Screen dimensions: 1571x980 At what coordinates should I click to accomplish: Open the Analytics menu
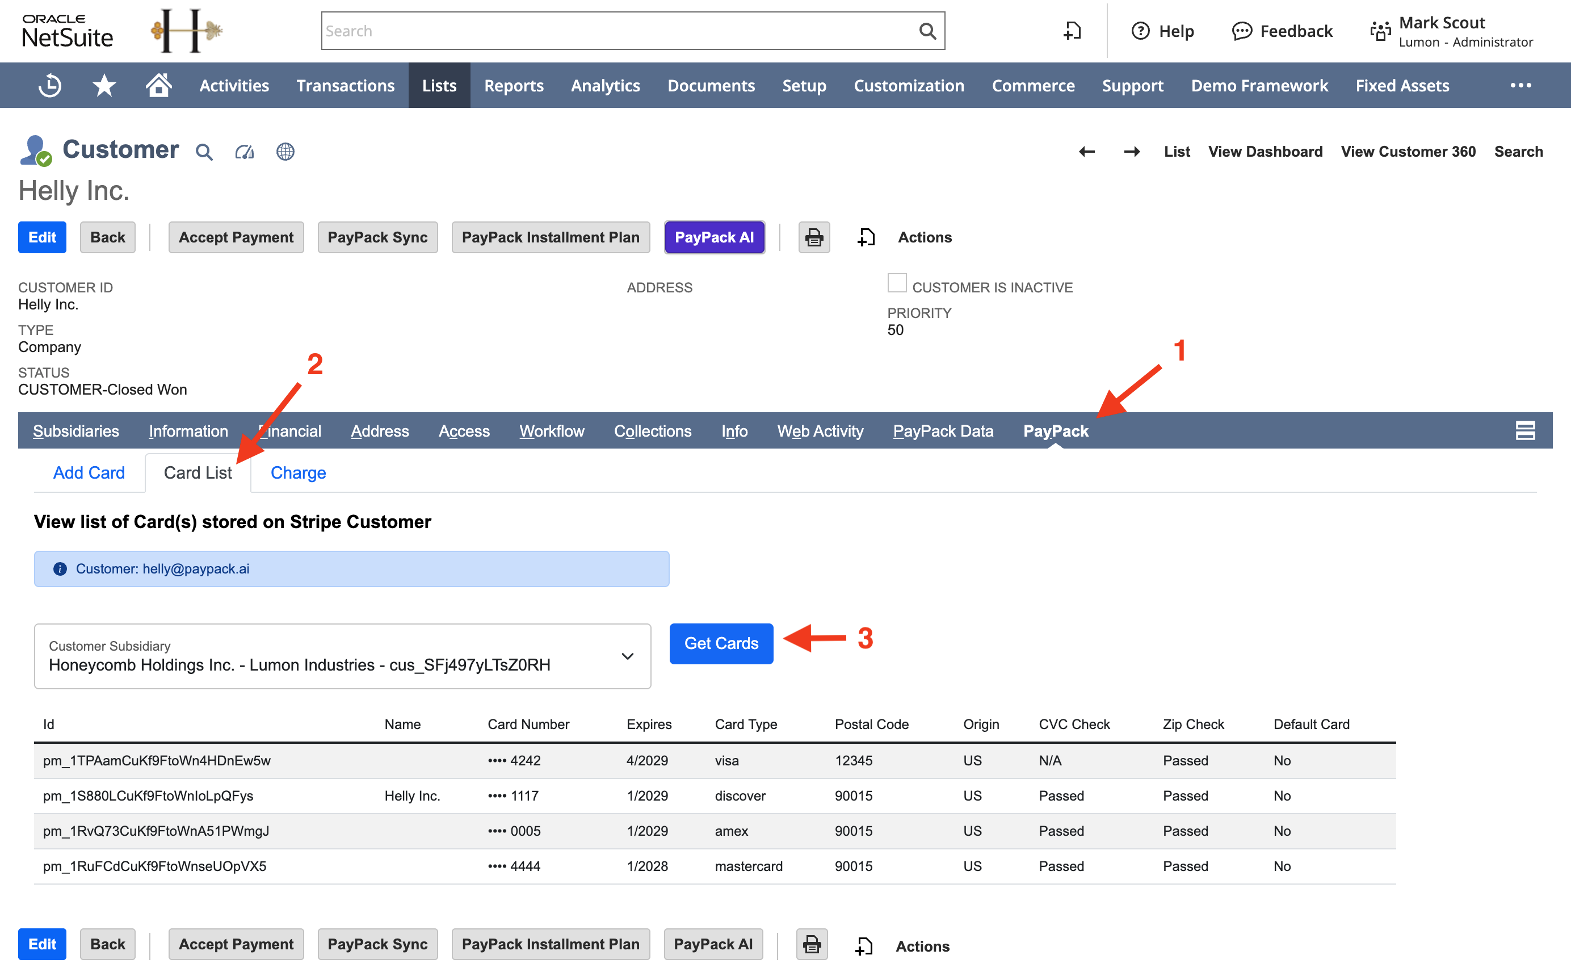coord(605,86)
